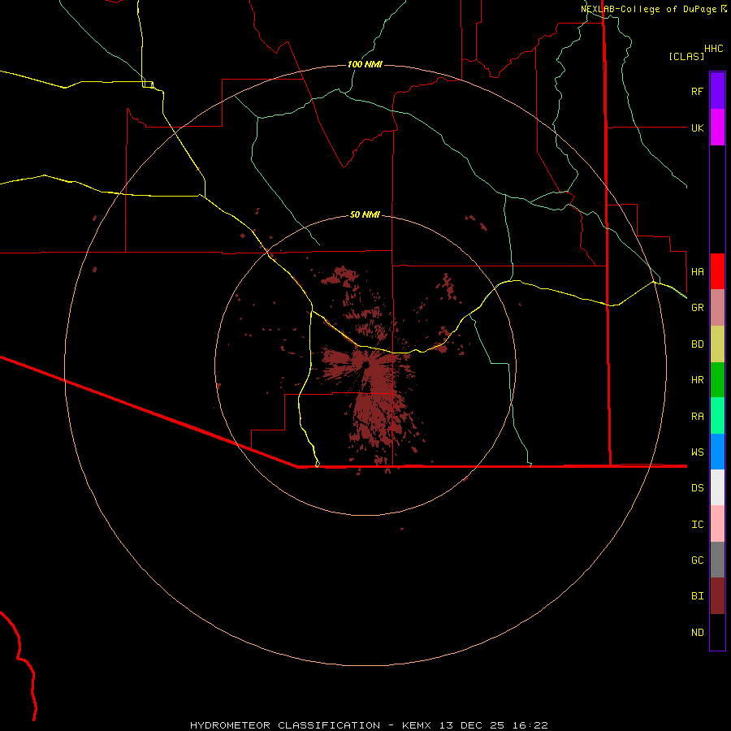Screen dimensions: 731x731
Task: Click the GC gray legend swatch
Action: click(717, 560)
